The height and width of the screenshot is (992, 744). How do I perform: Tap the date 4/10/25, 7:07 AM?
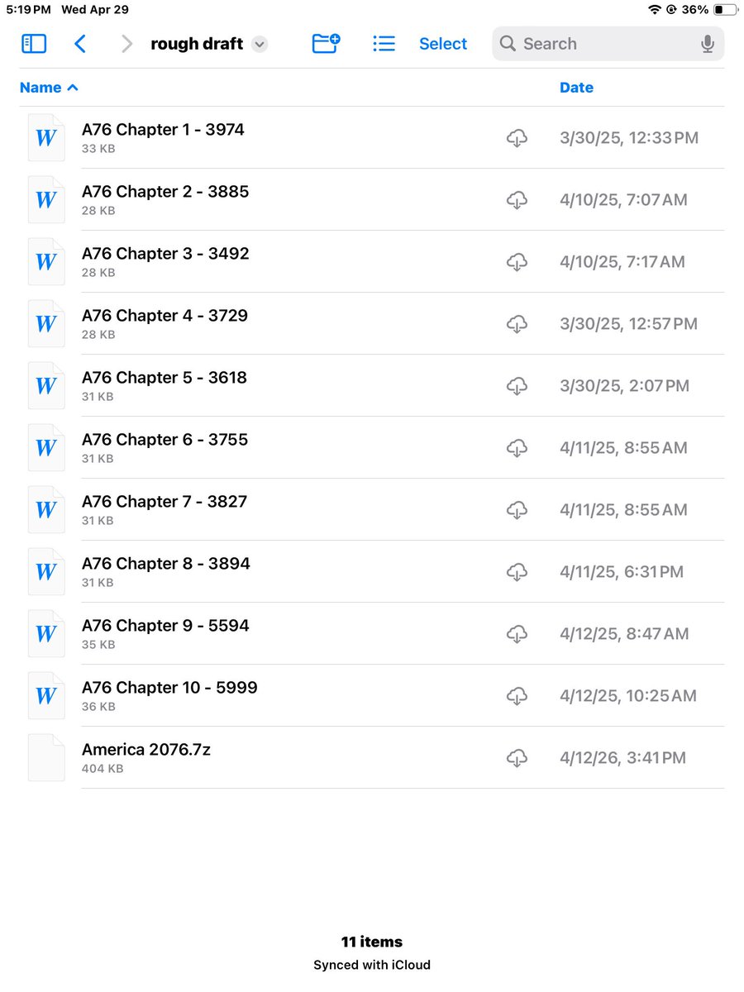(x=623, y=200)
